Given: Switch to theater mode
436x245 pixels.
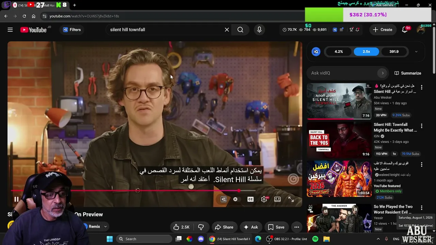Looking at the screenshot, I should coord(278,199).
